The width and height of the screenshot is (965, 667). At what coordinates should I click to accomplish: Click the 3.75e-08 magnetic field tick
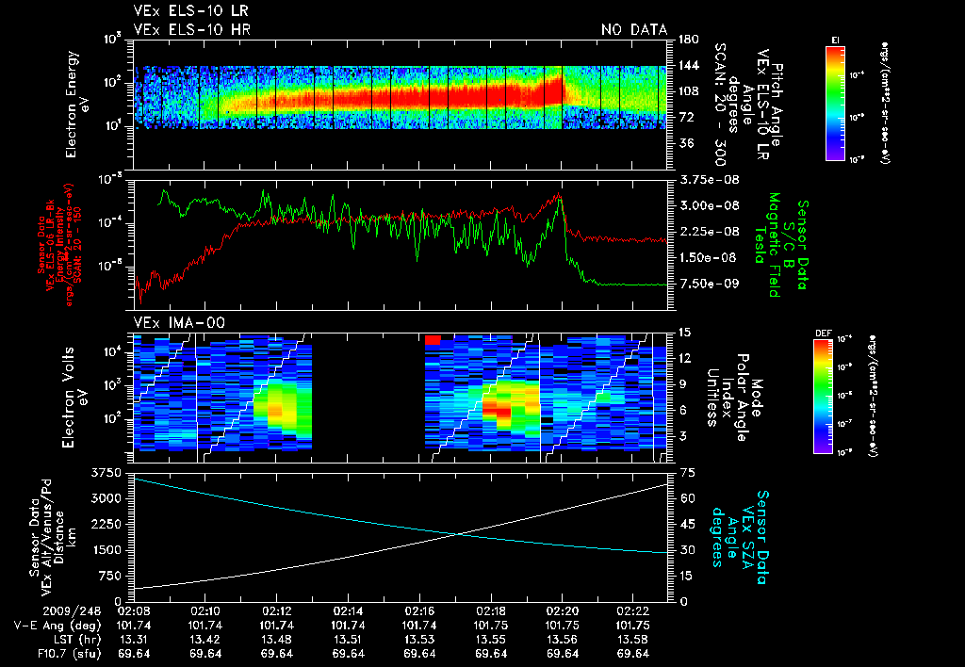coord(709,180)
